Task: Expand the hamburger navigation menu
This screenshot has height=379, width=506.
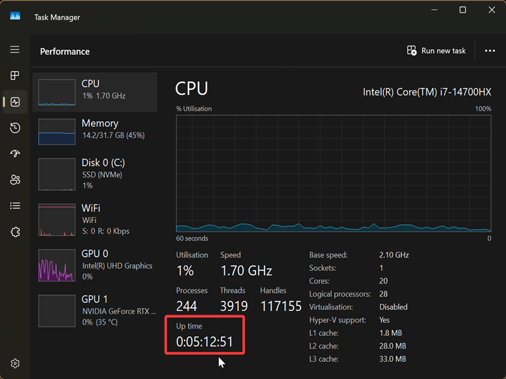Action: coord(15,50)
